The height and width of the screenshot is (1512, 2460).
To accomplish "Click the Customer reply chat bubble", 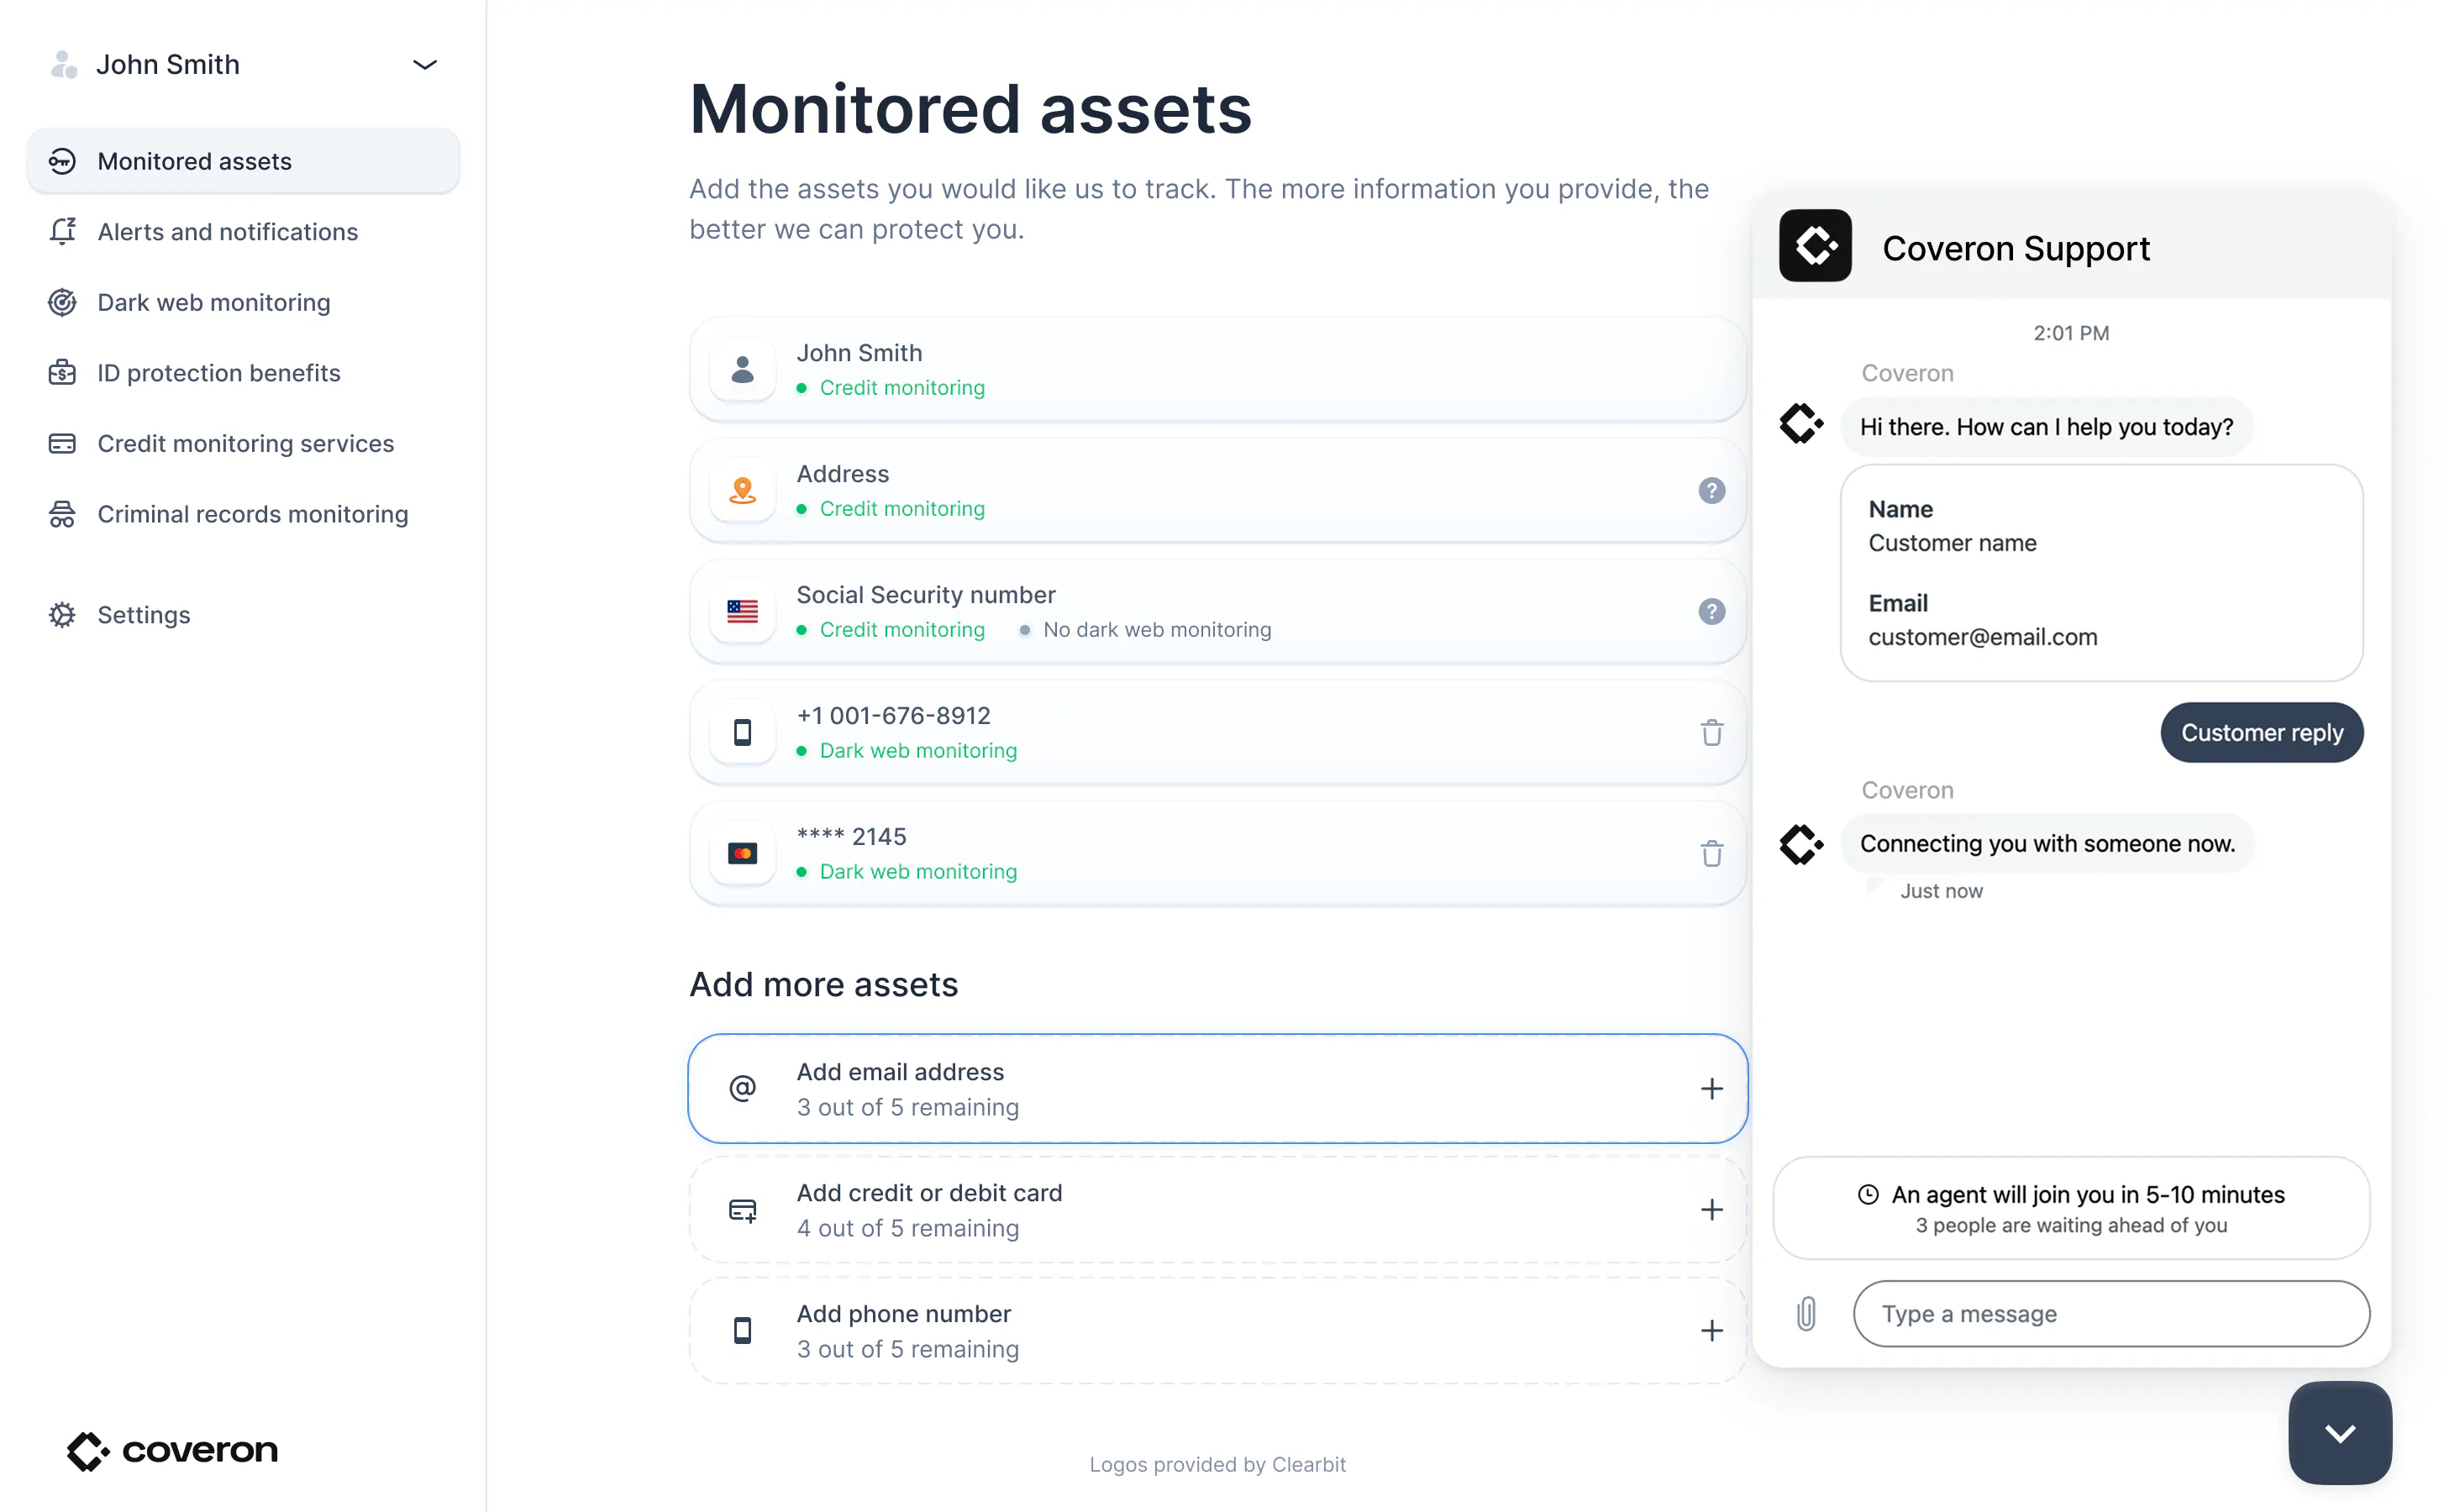I will click(x=2262, y=733).
